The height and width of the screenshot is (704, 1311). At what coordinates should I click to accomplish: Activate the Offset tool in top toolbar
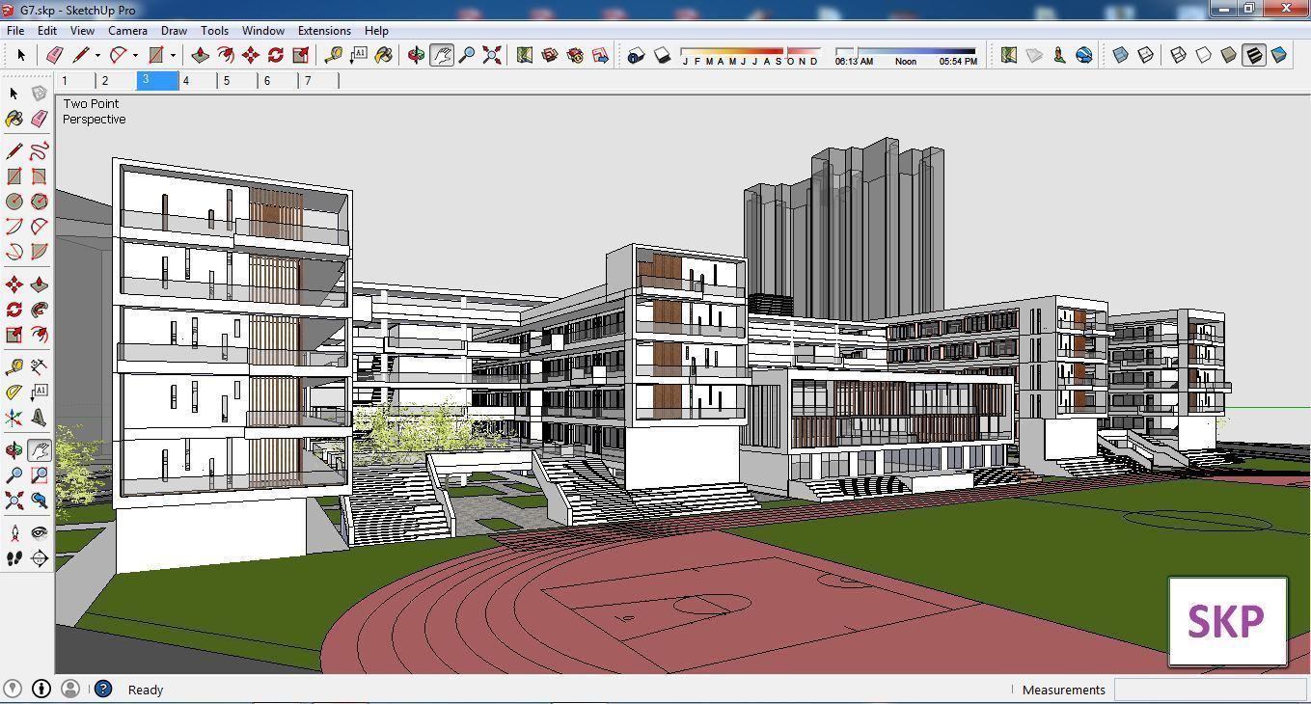tap(226, 55)
